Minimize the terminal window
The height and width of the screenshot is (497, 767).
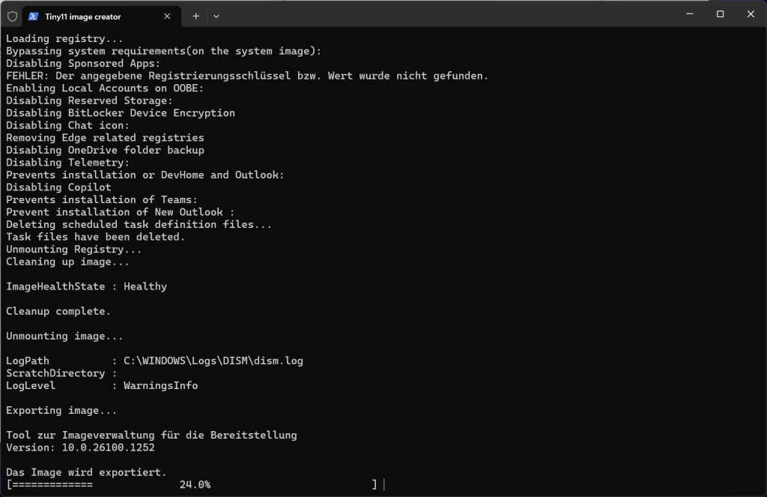pyautogui.click(x=688, y=14)
